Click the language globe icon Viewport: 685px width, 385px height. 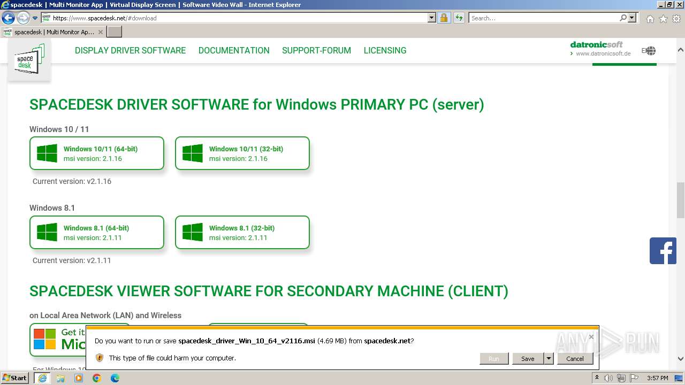coord(650,51)
